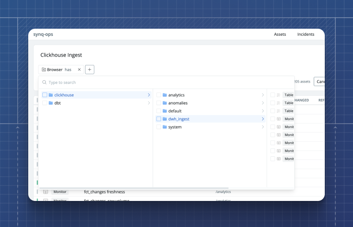Open the Assets nav item

pos(280,34)
